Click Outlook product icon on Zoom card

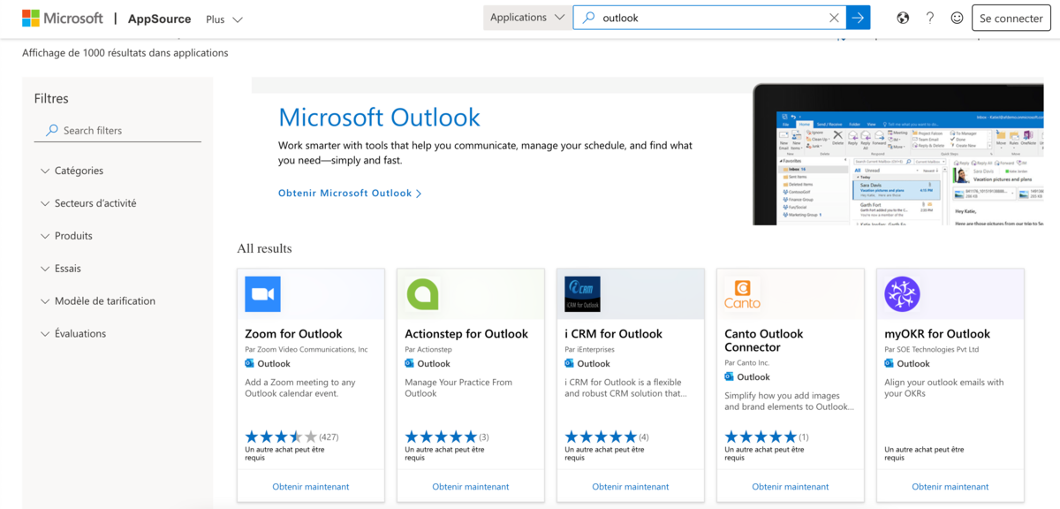click(x=250, y=363)
